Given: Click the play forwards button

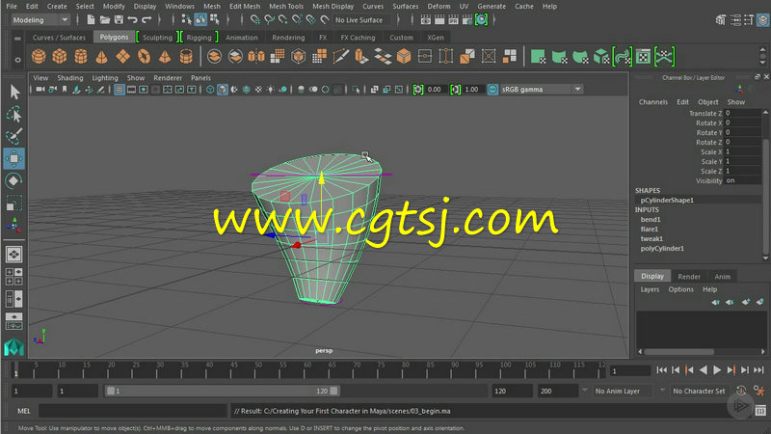Looking at the screenshot, I should pyautogui.click(x=717, y=370).
